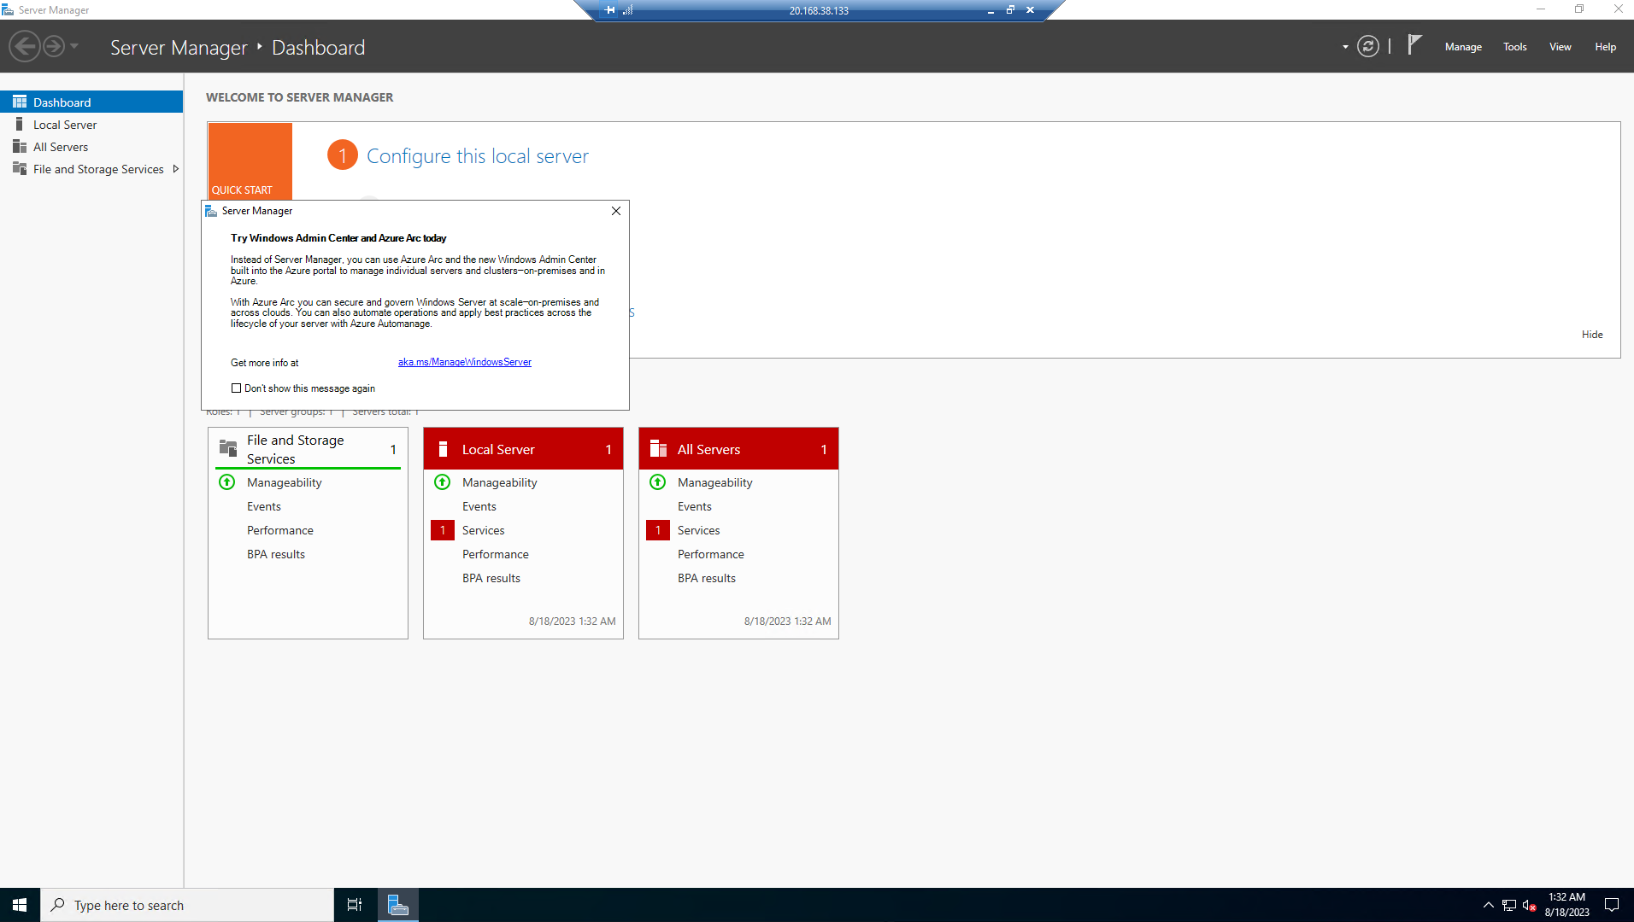Select the Local Server icon in sidebar
Screen dimensions: 1634x922
point(21,124)
